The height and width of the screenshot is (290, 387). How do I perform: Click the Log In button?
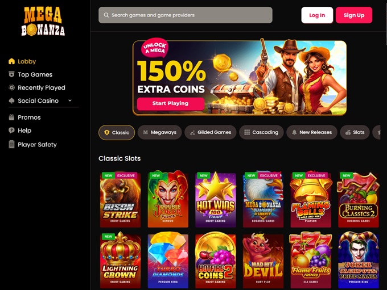click(x=317, y=15)
